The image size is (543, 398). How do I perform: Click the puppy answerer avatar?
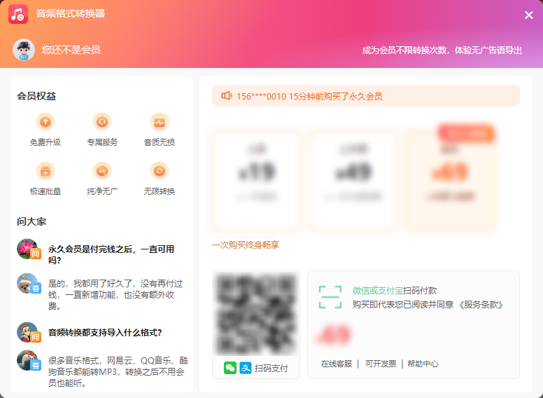pyautogui.click(x=27, y=283)
